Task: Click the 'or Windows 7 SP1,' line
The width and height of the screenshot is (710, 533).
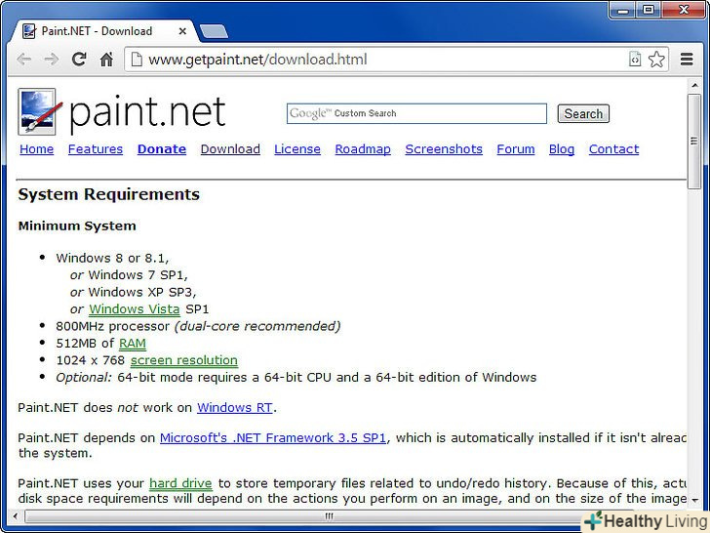Action: click(129, 275)
